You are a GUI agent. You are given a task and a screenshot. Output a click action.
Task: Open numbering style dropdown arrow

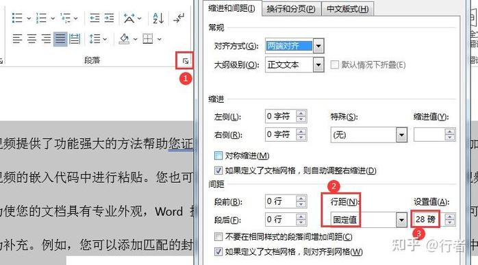(x=53, y=18)
